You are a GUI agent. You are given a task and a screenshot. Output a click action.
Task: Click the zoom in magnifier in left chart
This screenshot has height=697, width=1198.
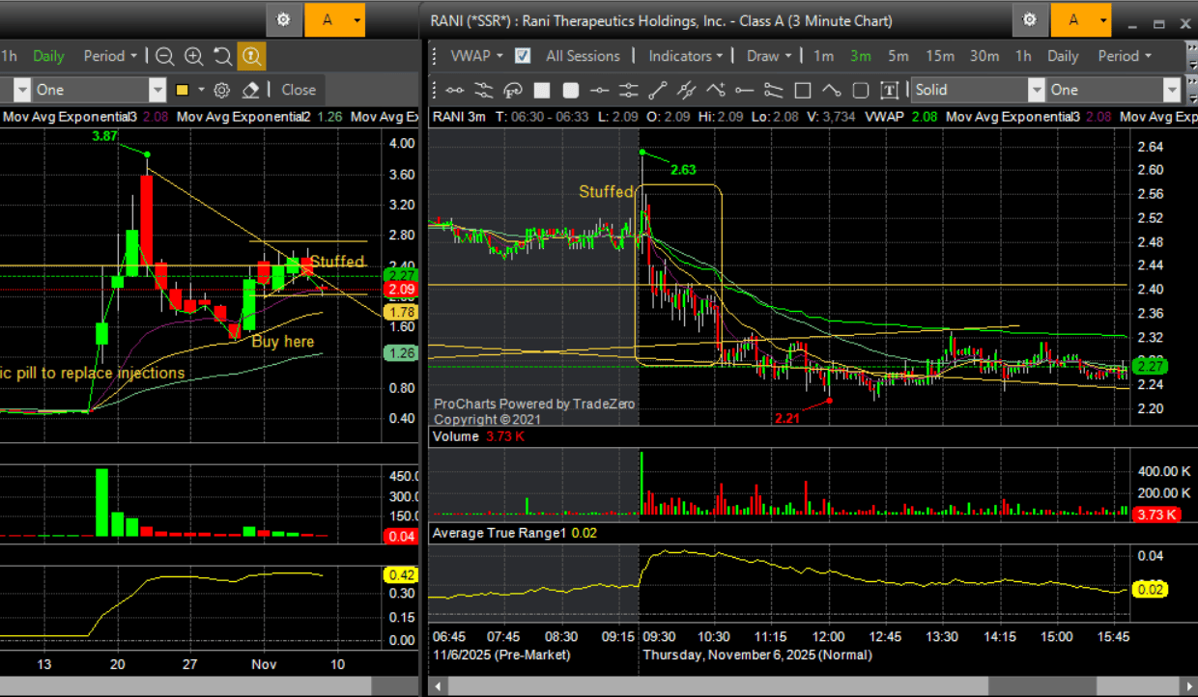click(194, 56)
